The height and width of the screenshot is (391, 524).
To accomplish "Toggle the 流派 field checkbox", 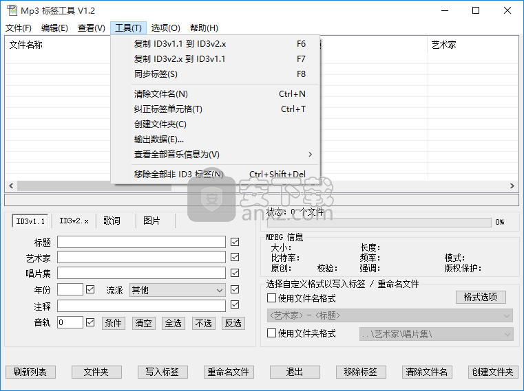I will 235,289.
